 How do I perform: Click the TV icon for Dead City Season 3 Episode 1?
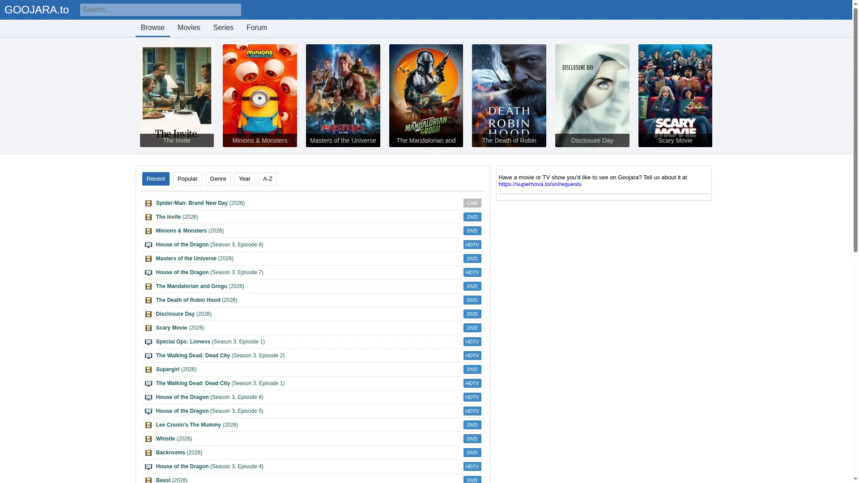(149, 384)
